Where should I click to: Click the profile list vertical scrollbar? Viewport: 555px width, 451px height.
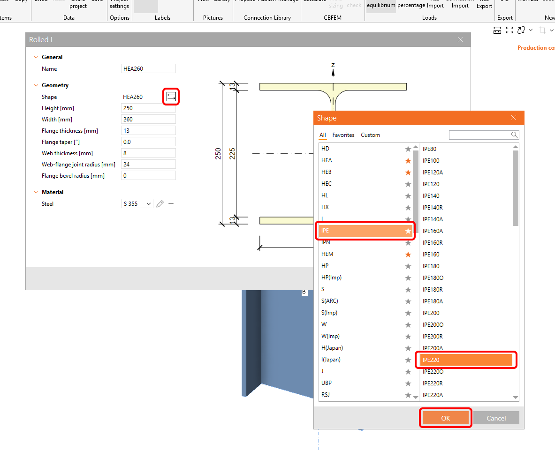pyautogui.click(x=516, y=188)
